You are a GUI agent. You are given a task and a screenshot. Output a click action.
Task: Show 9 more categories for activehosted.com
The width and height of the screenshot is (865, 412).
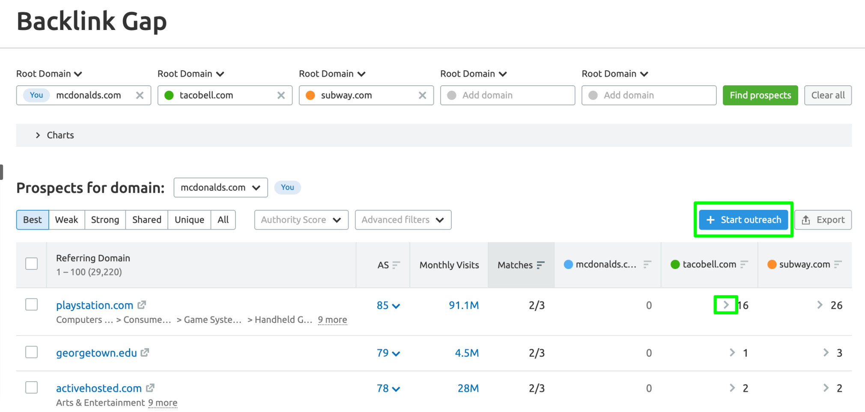click(163, 403)
